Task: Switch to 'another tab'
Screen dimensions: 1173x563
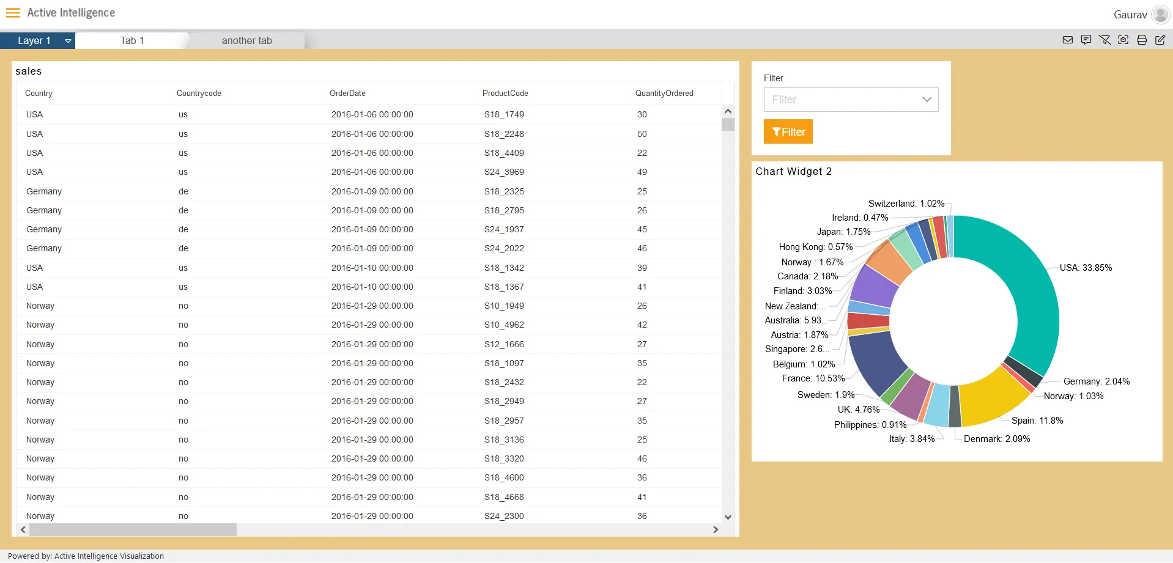Action: [246, 41]
